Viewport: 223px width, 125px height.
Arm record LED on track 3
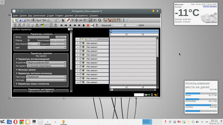[x=83, y=47]
